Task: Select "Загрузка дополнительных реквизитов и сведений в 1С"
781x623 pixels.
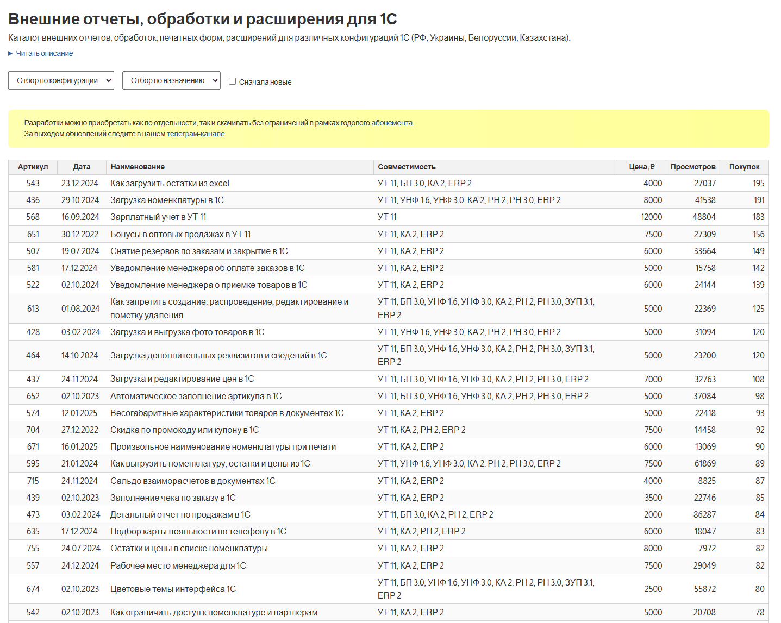Action: (218, 355)
